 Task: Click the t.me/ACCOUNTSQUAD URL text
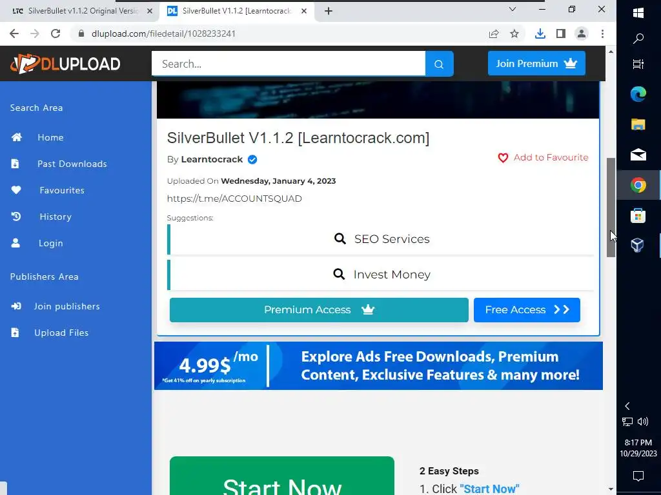(x=234, y=199)
